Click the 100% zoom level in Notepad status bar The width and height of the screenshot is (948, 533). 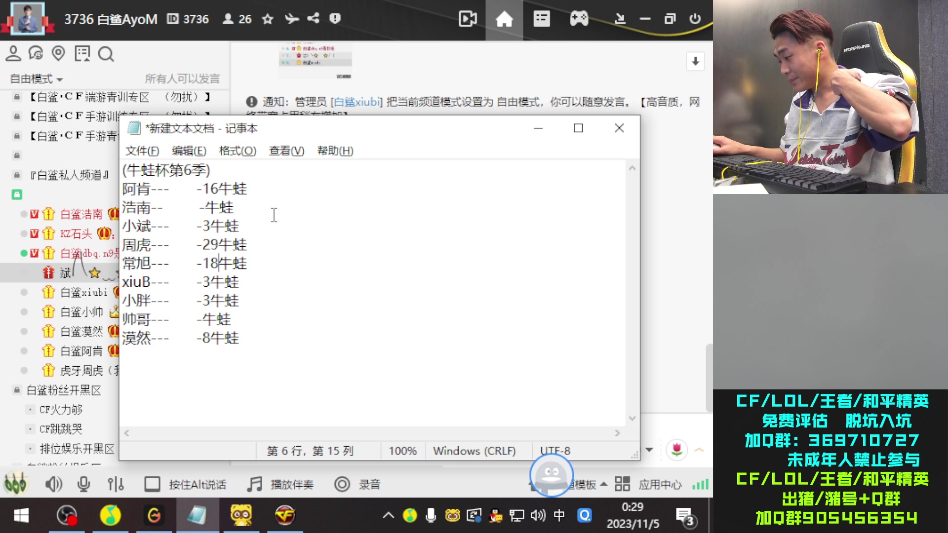pos(402,451)
